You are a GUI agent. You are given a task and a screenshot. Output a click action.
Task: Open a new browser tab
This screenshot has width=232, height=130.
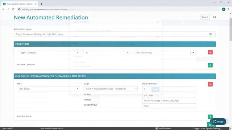tap(41, 4)
